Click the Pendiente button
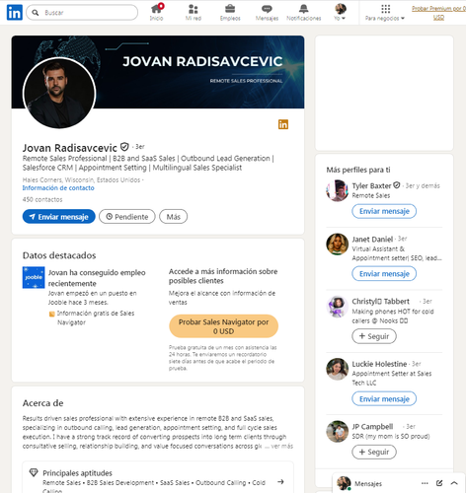The image size is (466, 493). 127,217
